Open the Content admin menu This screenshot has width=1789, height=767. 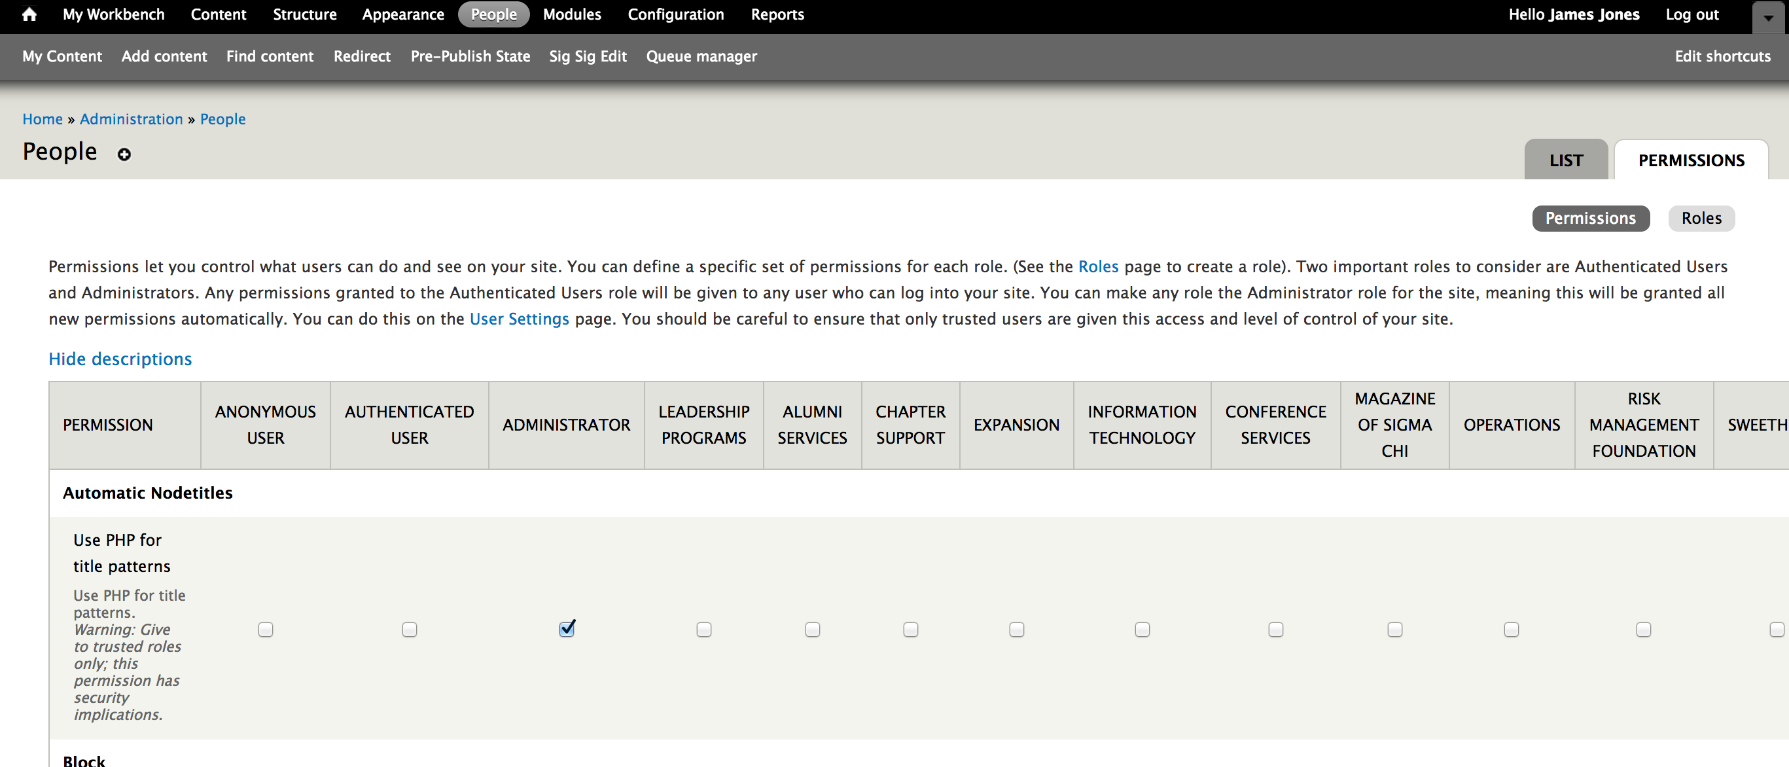(218, 14)
